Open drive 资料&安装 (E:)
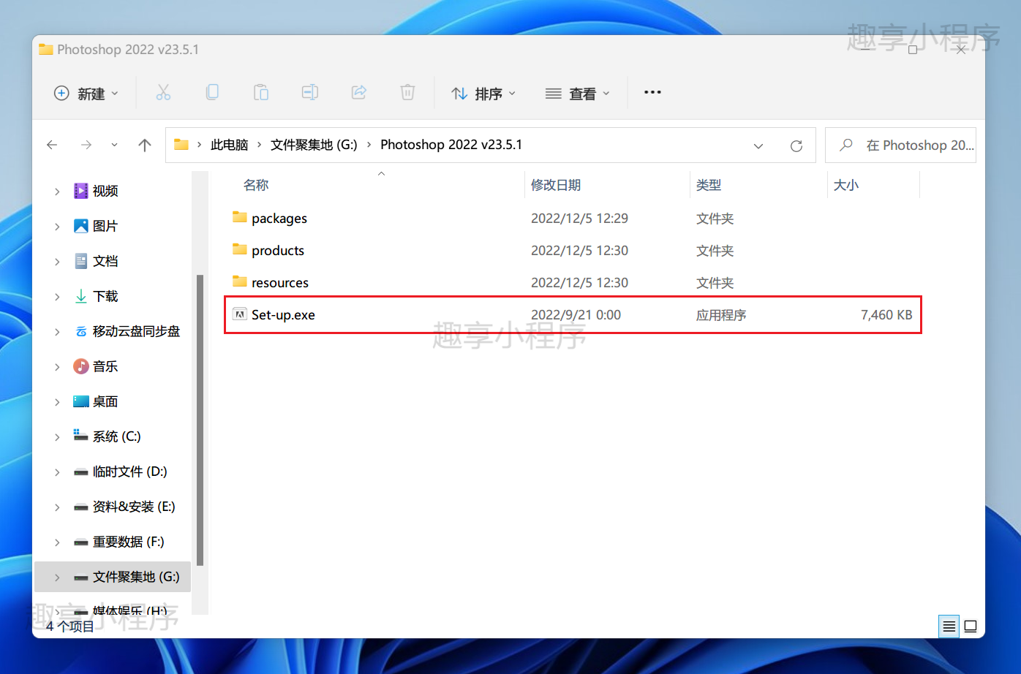The image size is (1021, 674). pos(134,507)
